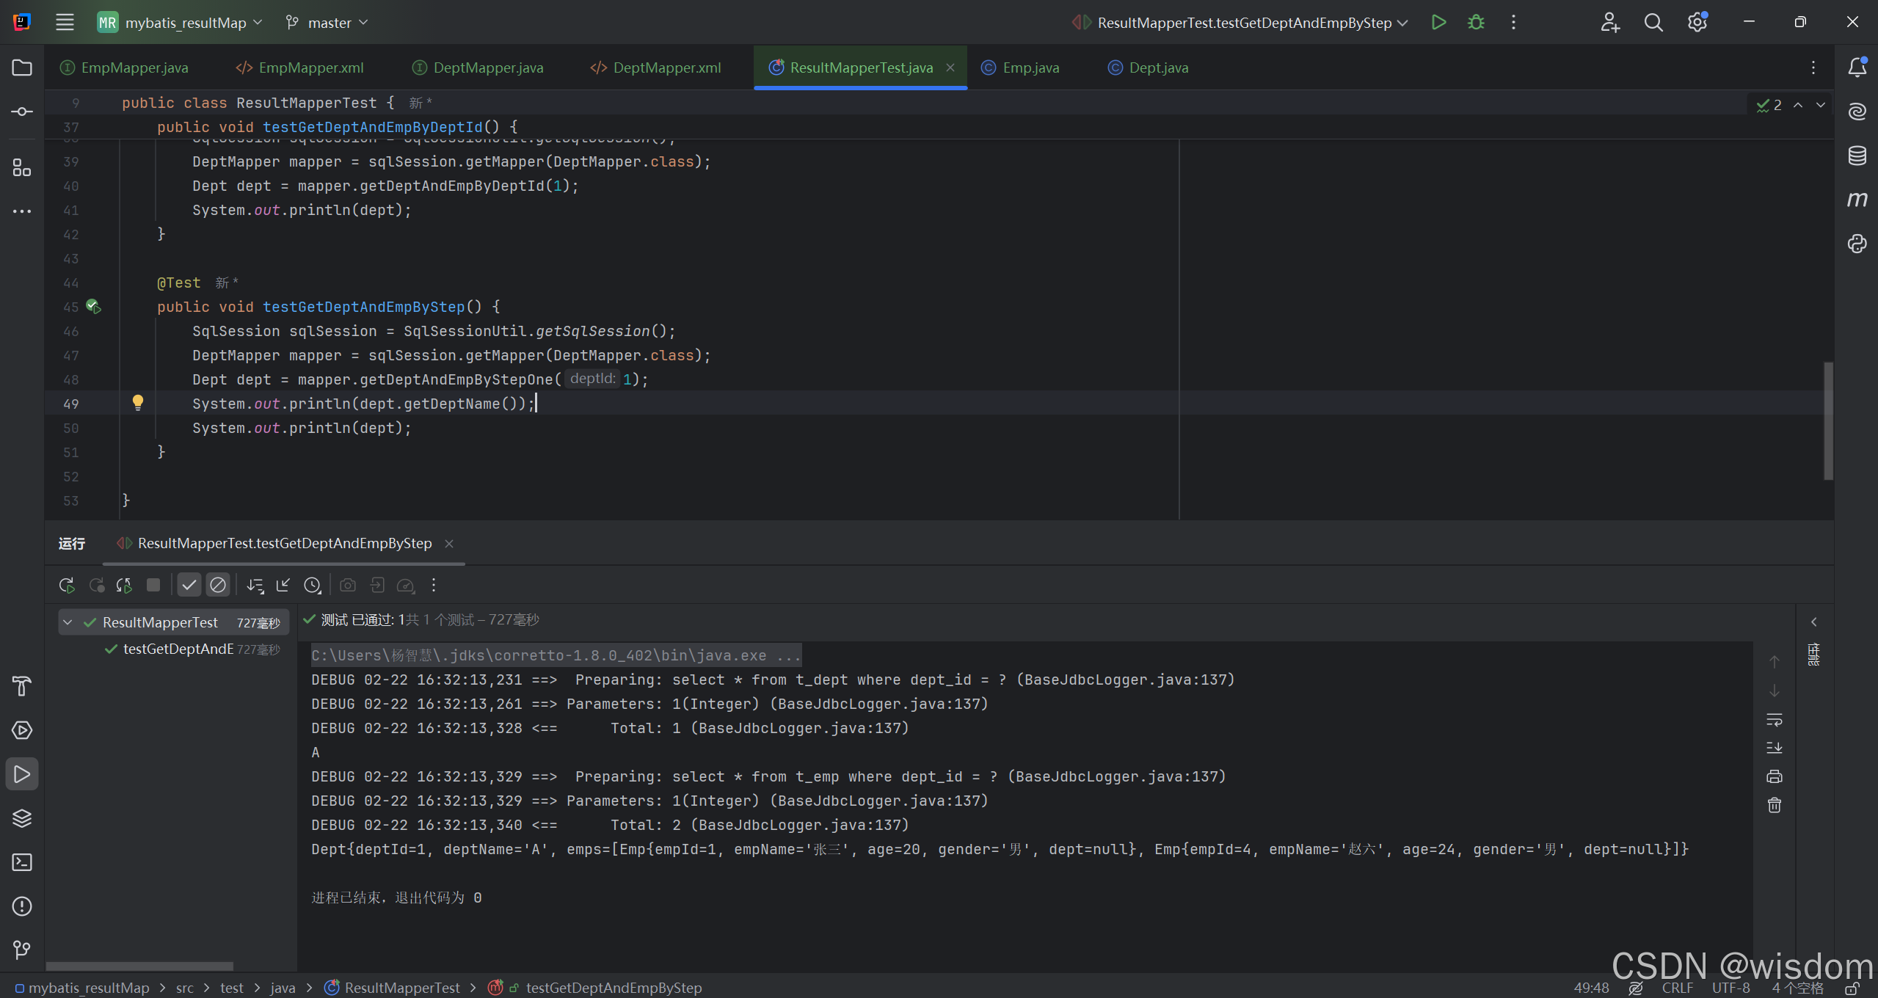Open test history clock icon
The width and height of the screenshot is (1878, 998).
pyautogui.click(x=313, y=585)
